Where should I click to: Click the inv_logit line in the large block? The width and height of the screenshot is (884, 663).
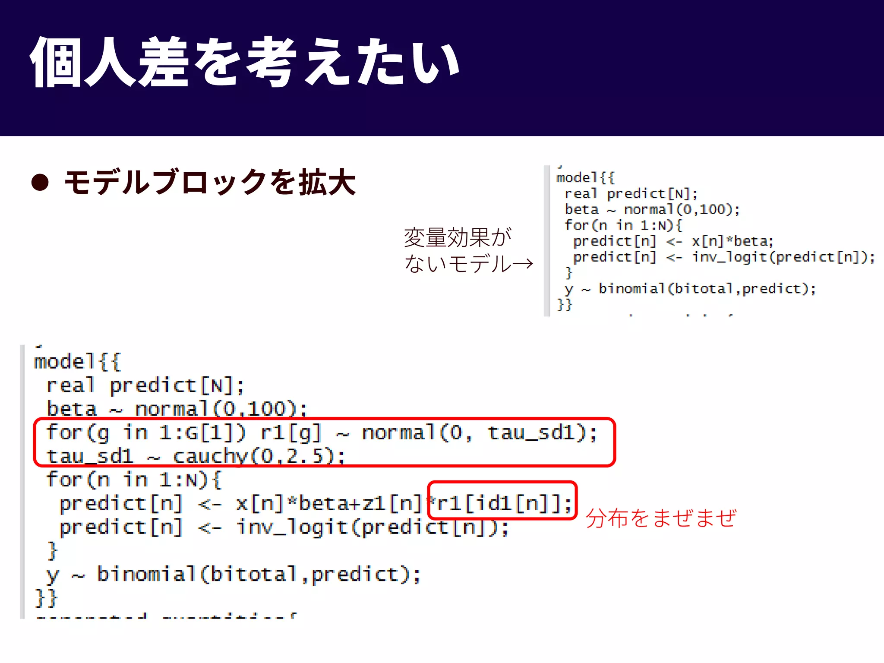point(284,527)
